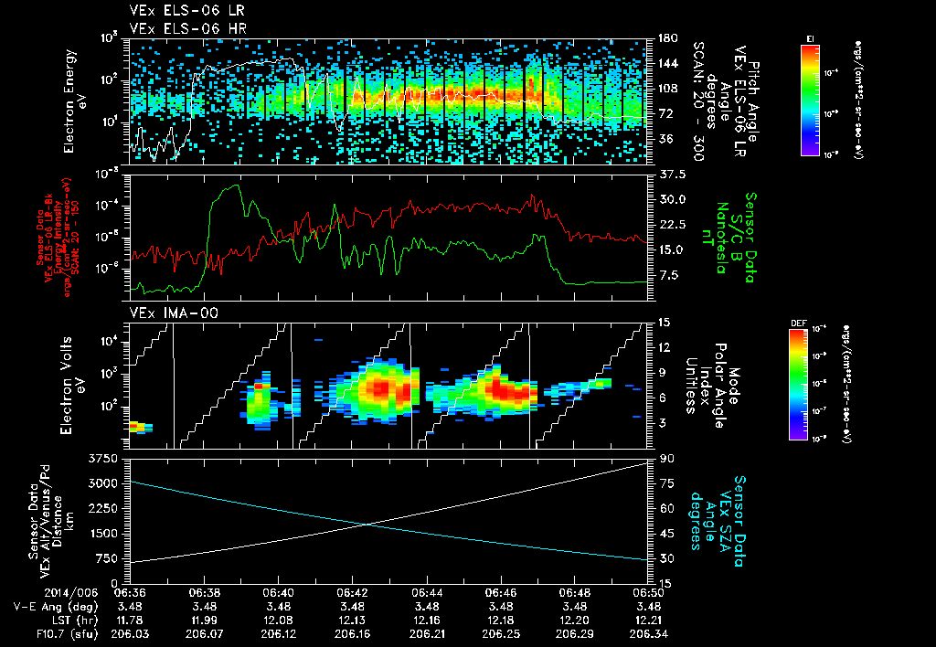The height and width of the screenshot is (647, 936).
Task: Click the 37.5 nanotesla tick label
Action: [671, 175]
